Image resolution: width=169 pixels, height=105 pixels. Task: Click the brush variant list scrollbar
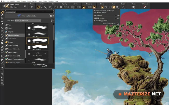pyautogui.click(x=54, y=33)
